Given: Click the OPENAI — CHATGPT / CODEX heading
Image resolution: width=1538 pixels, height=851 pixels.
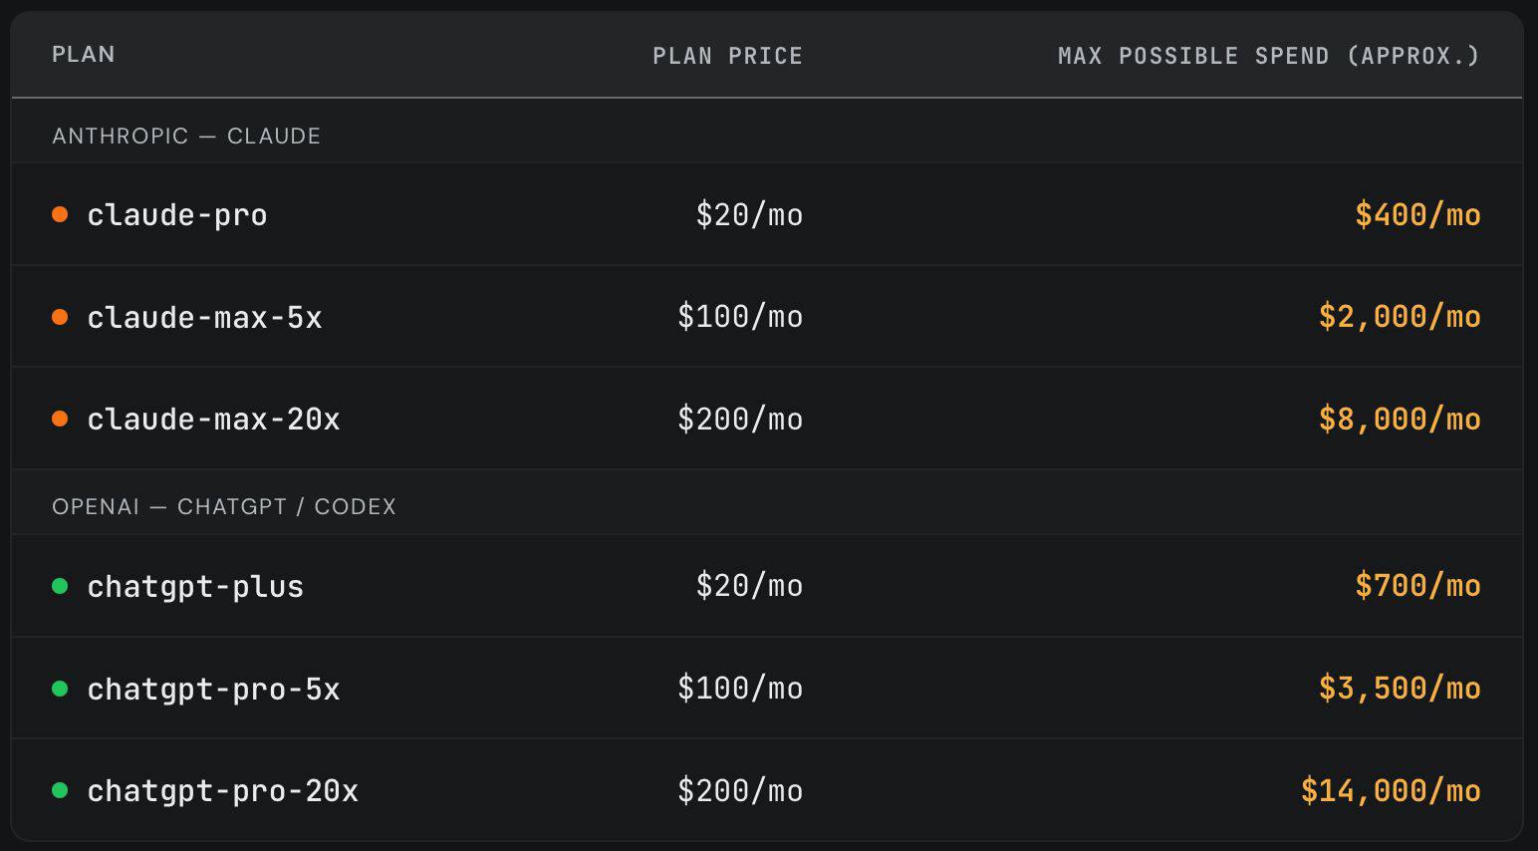Looking at the screenshot, I should (x=224, y=506).
